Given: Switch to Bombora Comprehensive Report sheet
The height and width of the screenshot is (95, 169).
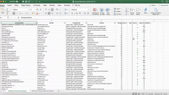Looking at the screenshot, I should click(43, 91).
